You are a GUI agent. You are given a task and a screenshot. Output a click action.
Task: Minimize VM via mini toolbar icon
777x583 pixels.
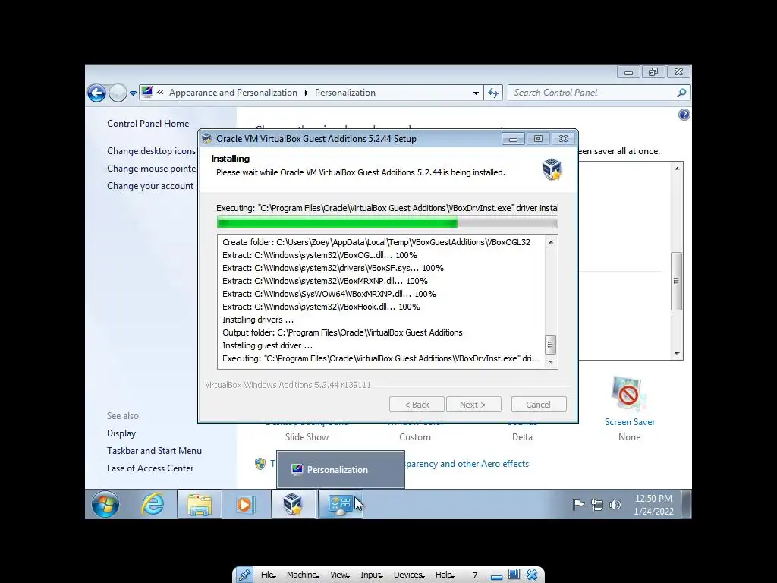coord(496,577)
